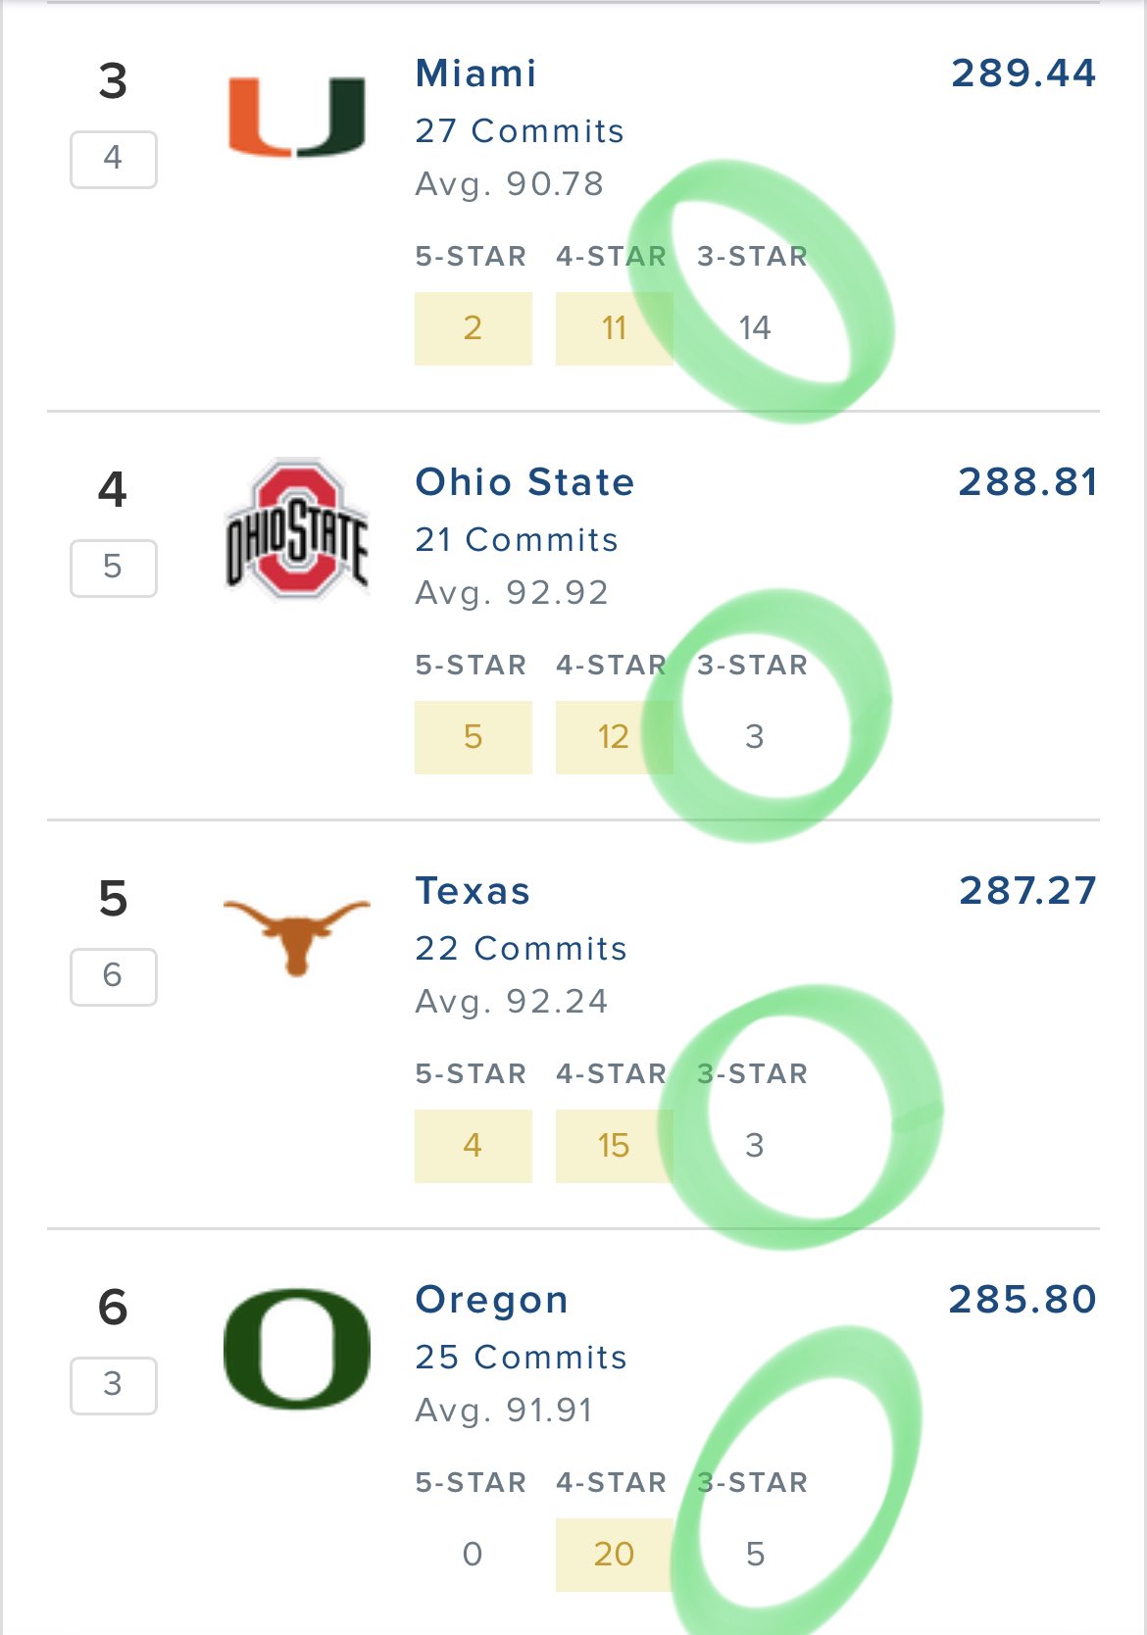Open the Texas team link

pyautogui.click(x=473, y=891)
